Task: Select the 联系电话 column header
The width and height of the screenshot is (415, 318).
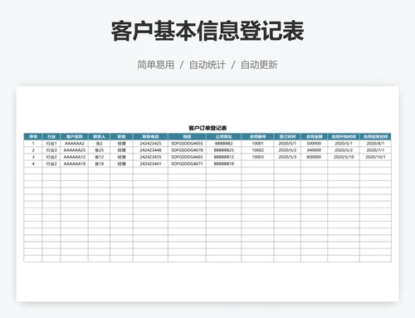Action: pyautogui.click(x=150, y=136)
